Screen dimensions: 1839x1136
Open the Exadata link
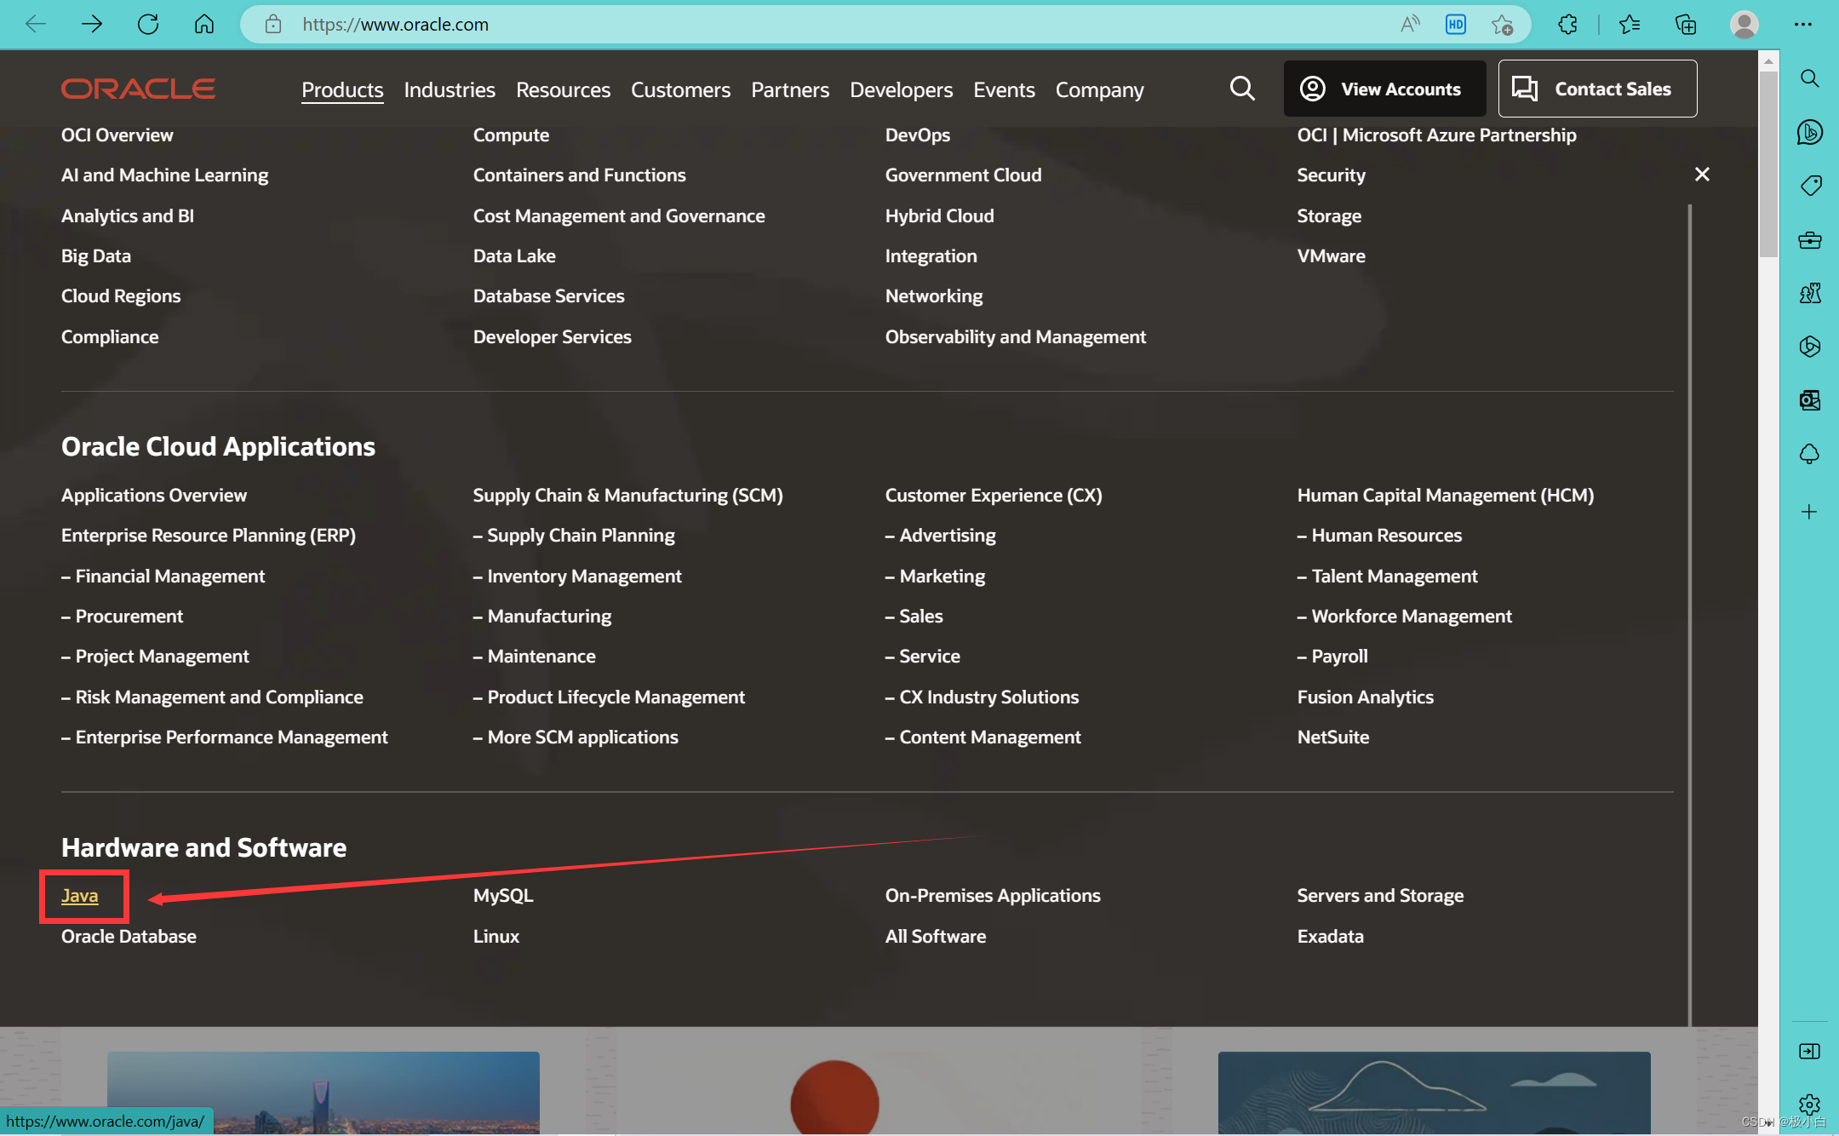(1330, 936)
